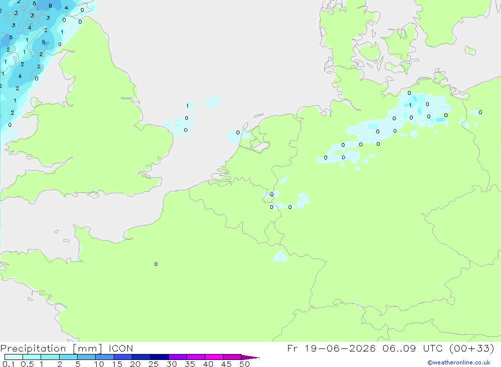Screen dimensions: 501x367
Task: Select the 45–50 mm legend swatch
Action: tap(232, 357)
